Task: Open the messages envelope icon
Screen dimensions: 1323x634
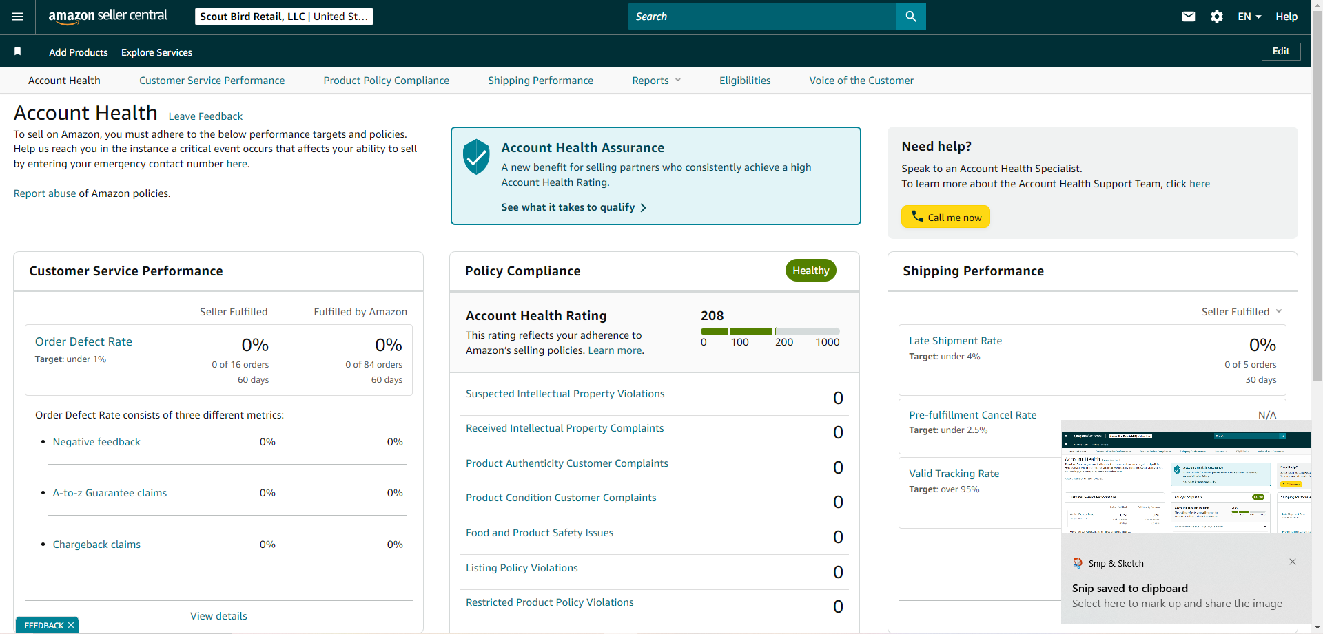Action: coord(1189,17)
